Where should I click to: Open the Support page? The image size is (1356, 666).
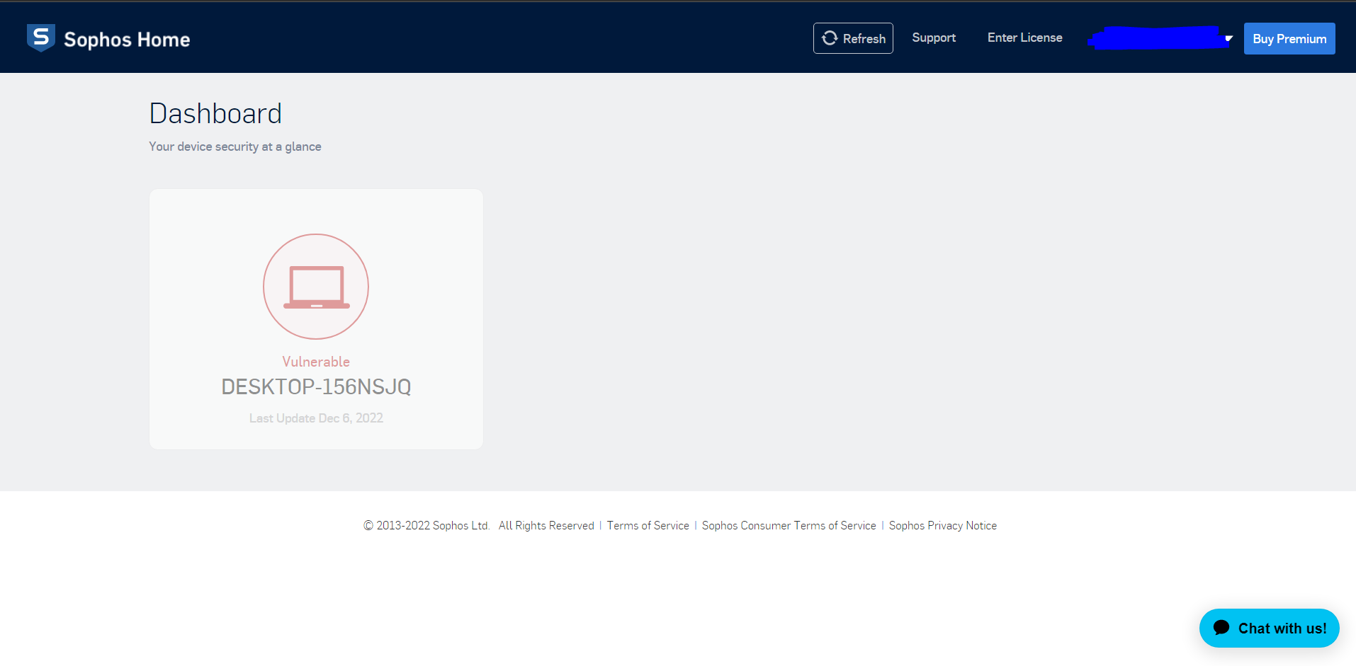click(x=934, y=38)
